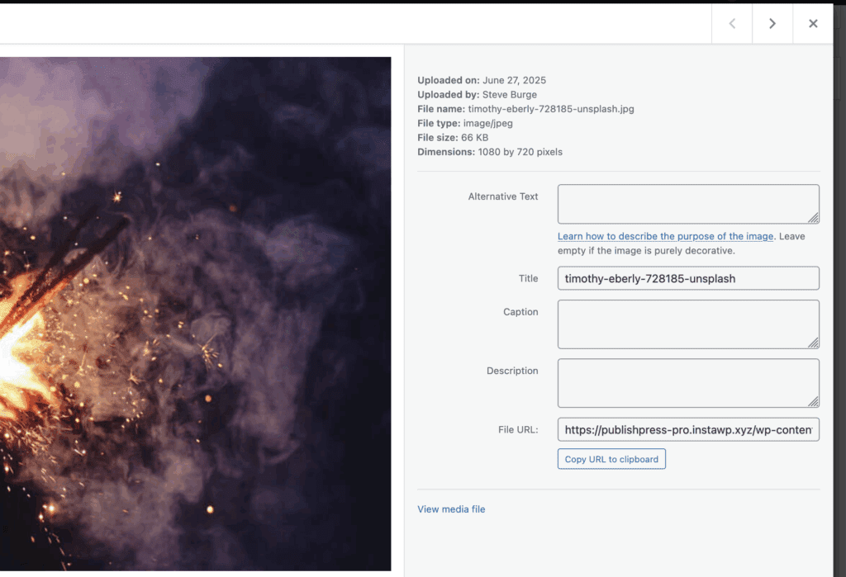This screenshot has height=577, width=846.
Task: Go to the previous media item
Action: pyautogui.click(x=732, y=24)
